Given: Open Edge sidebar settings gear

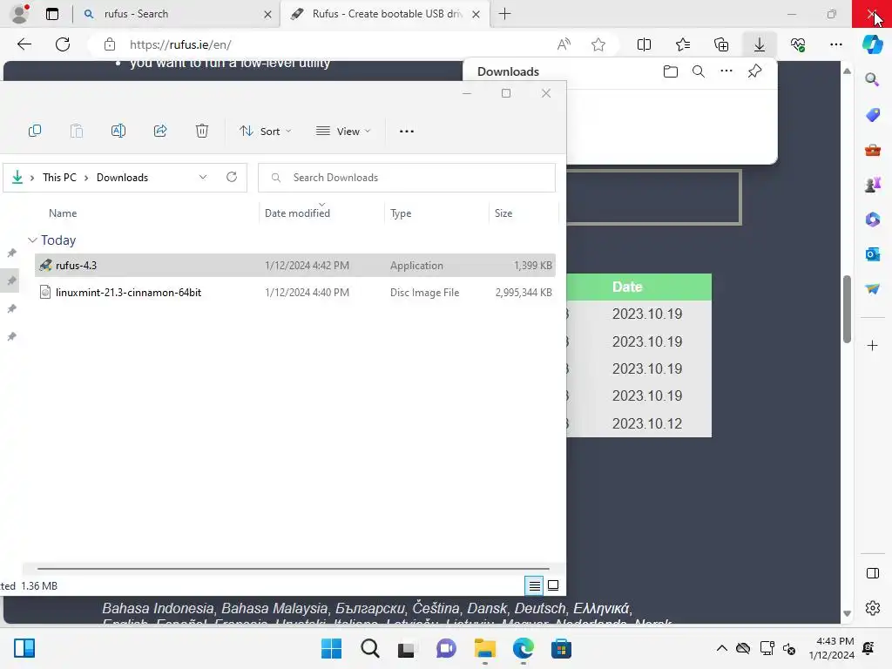Looking at the screenshot, I should tap(872, 608).
